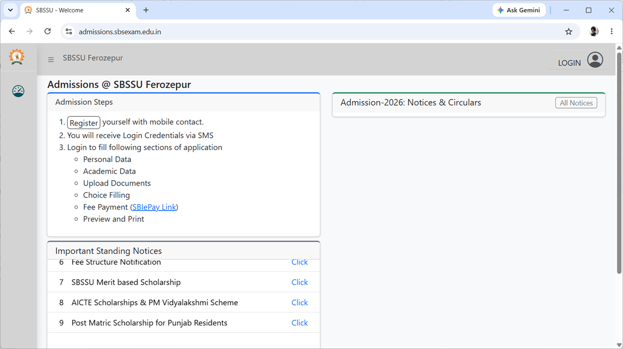
Task: Click "Admission-2026: Notices & Circulars" heading
Action: pos(411,103)
